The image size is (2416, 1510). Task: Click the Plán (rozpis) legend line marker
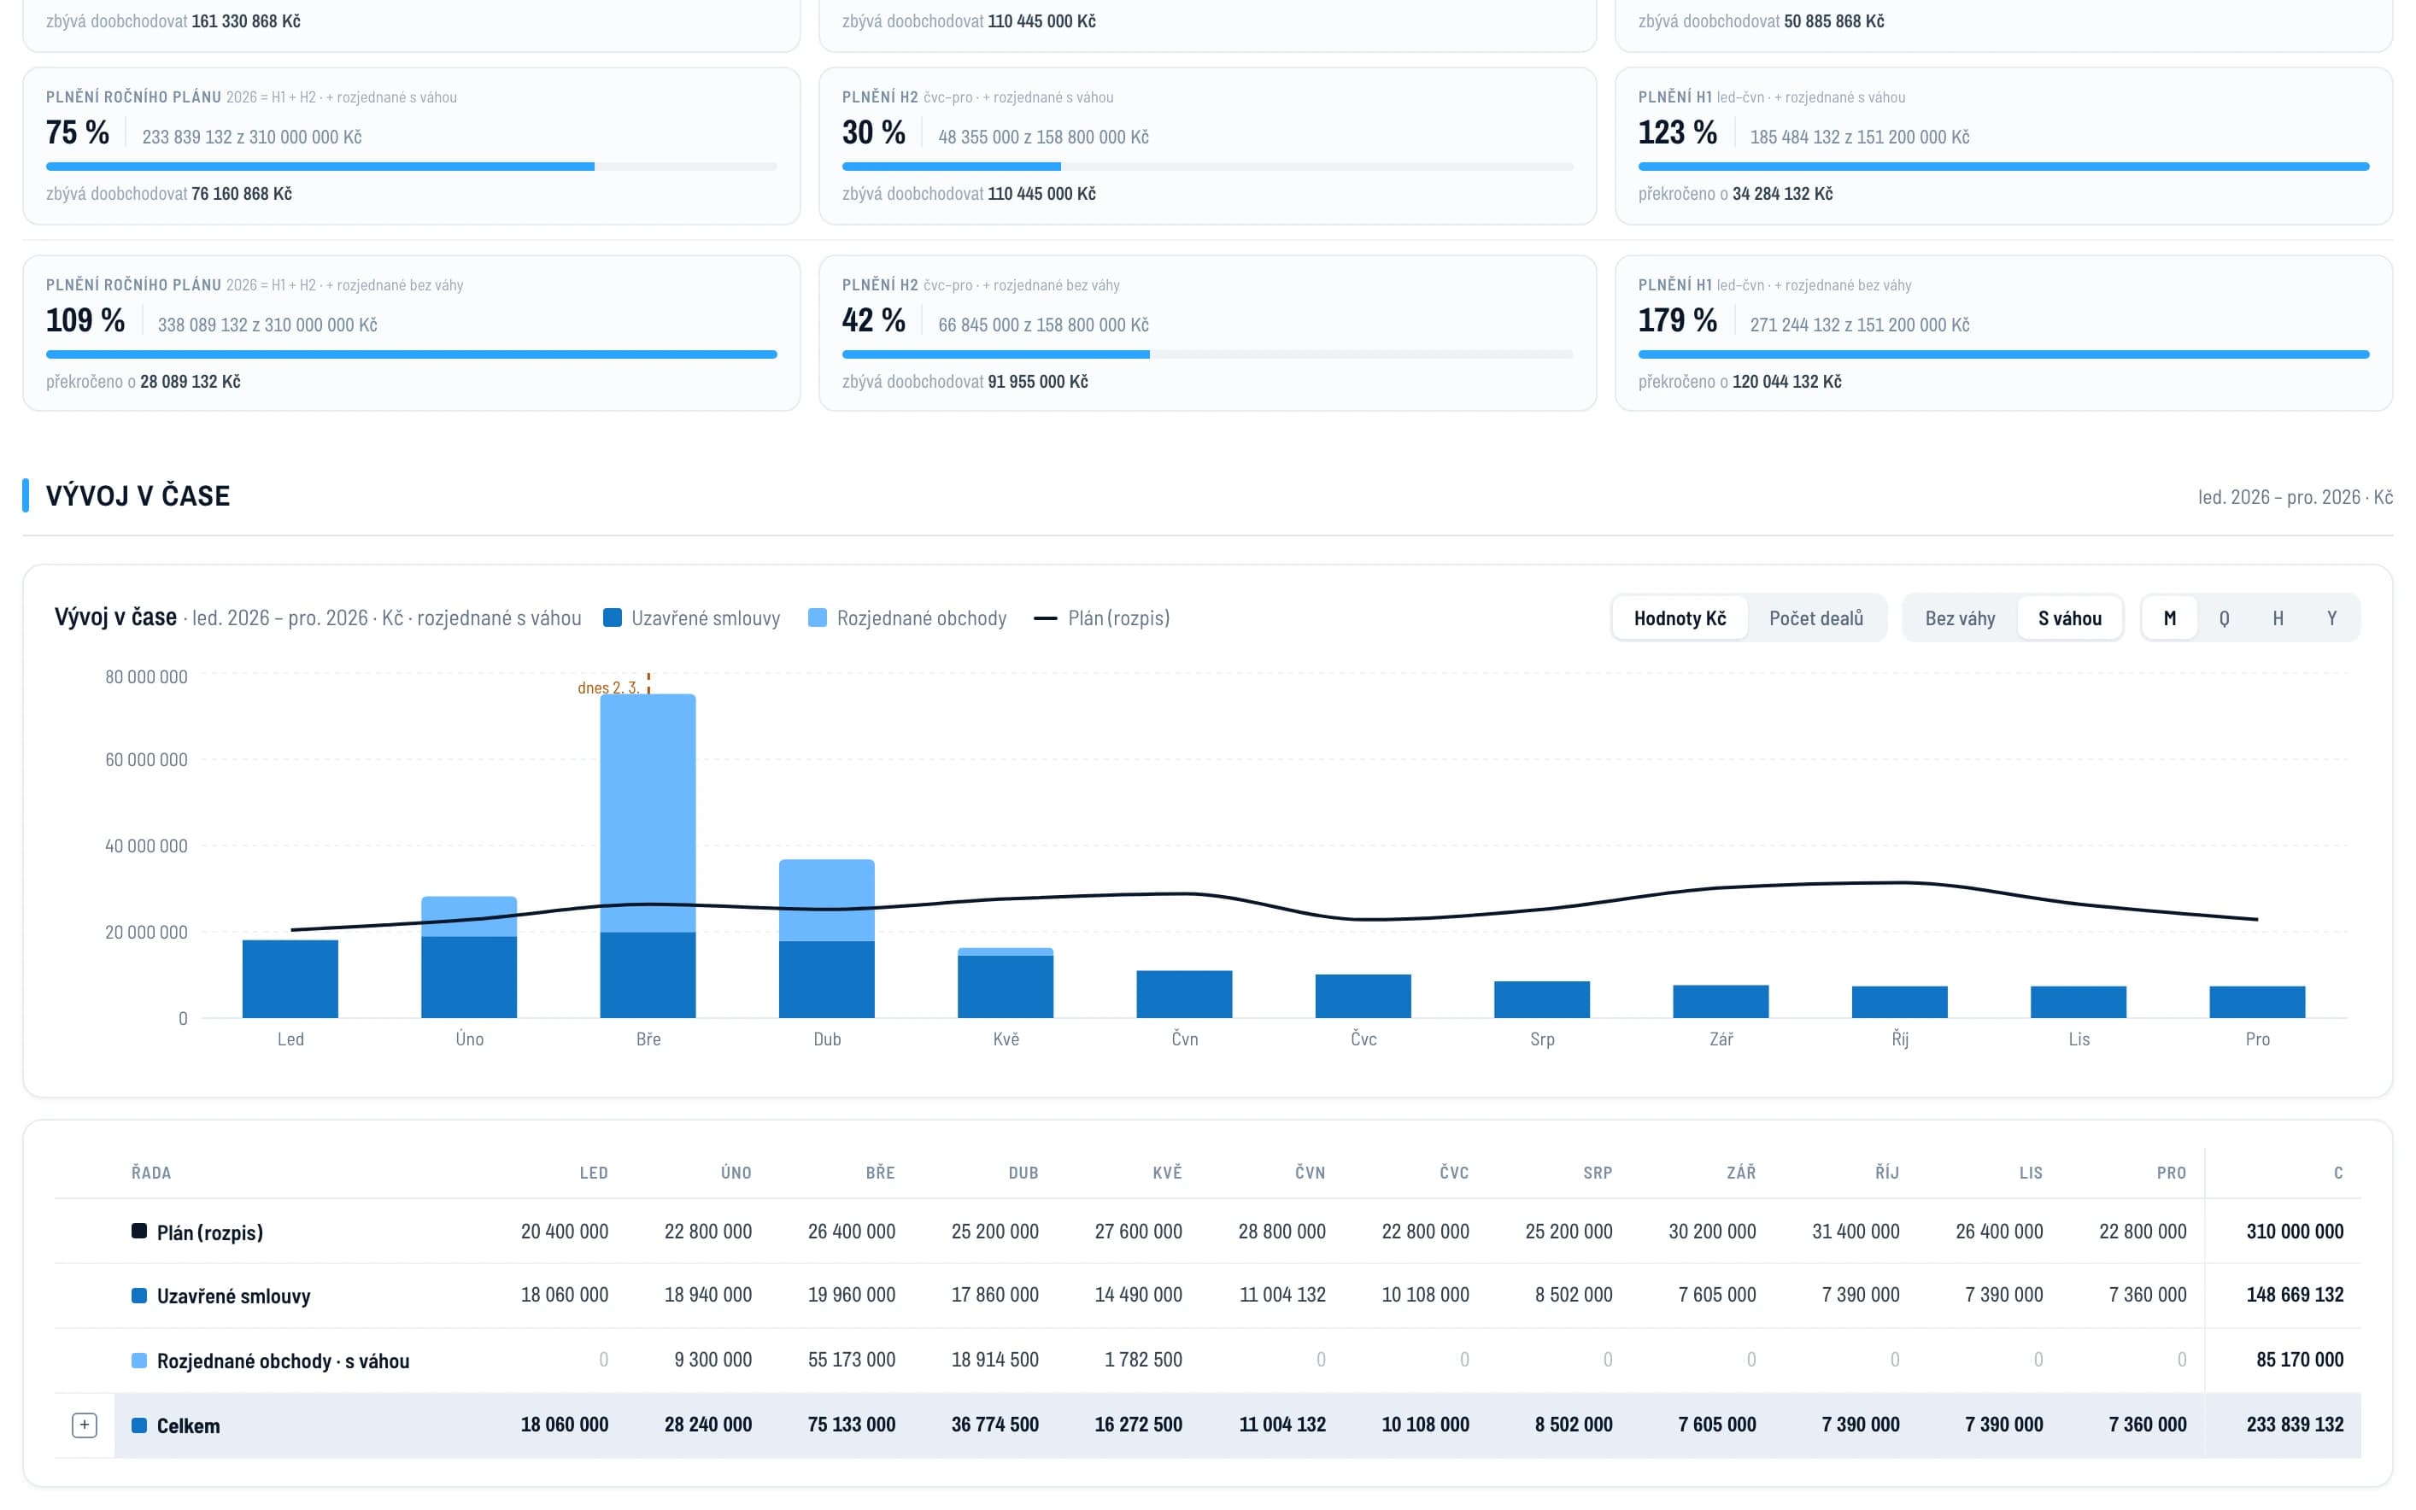tap(1045, 618)
